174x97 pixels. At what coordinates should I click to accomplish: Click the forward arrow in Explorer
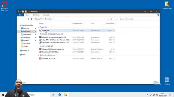(x=23, y=19)
